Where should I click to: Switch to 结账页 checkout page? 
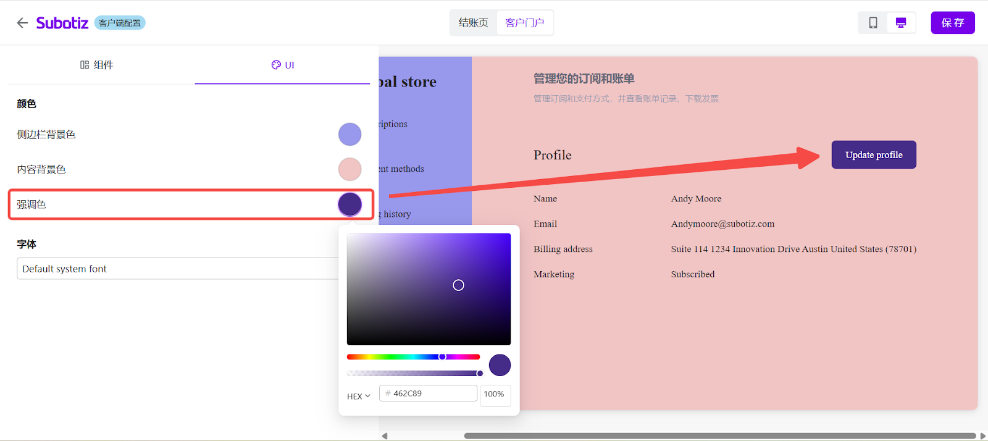473,23
